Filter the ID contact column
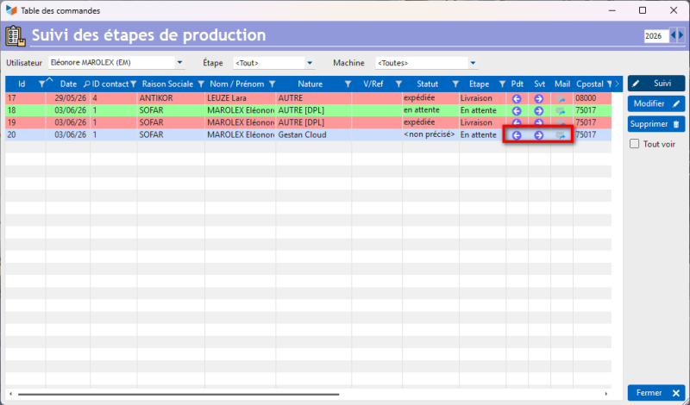The image size is (690, 405). [x=134, y=84]
